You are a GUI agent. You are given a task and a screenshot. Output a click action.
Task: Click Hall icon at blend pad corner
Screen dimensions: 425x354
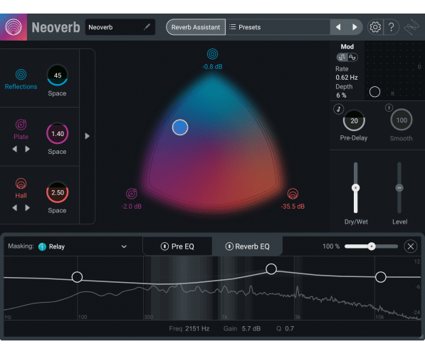coord(293,194)
